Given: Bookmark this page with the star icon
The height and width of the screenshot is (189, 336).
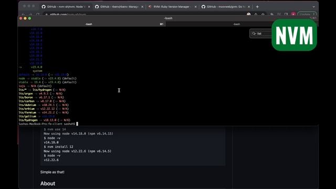Looking at the screenshot, I should point(263,14).
